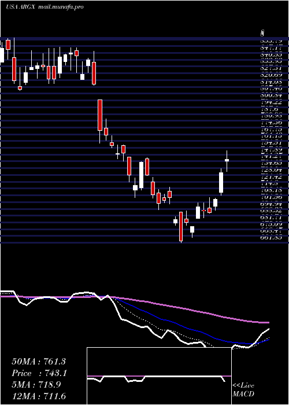This screenshot has width=289, height=405.
Task: Select the 794.22 price axis label
Action: pos(271,102)
